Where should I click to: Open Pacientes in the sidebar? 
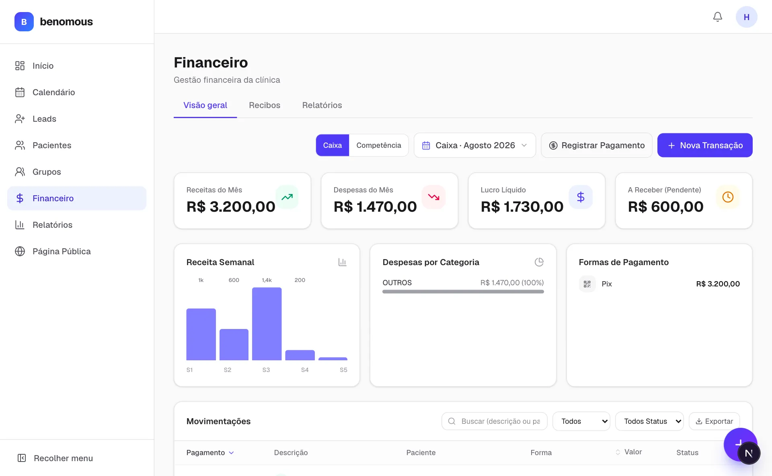click(77, 145)
